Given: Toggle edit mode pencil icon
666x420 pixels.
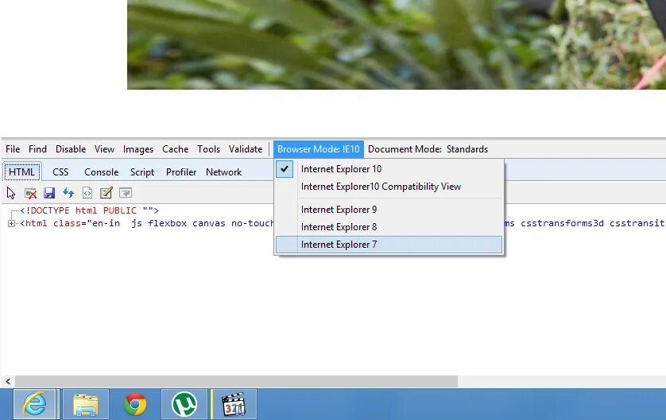Looking at the screenshot, I should 106,193.
